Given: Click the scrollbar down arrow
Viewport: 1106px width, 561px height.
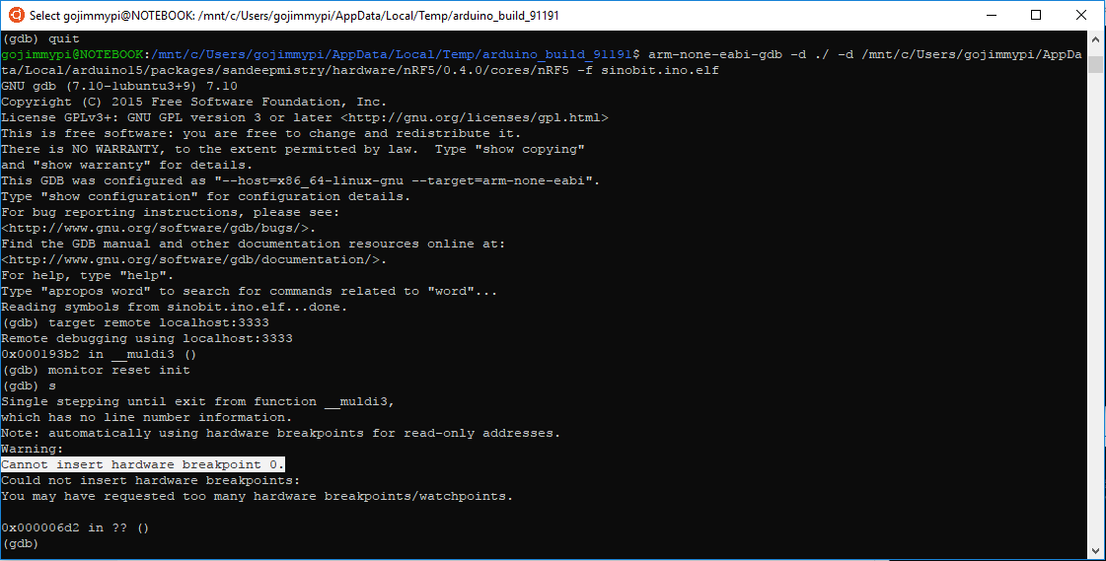Looking at the screenshot, I should pyautogui.click(x=1095, y=550).
